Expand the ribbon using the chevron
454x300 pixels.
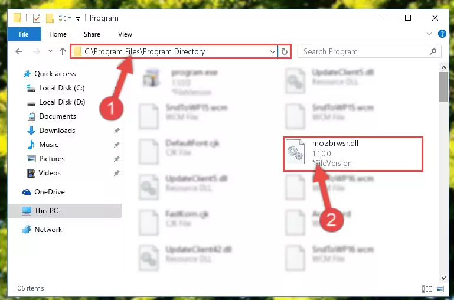click(x=429, y=34)
